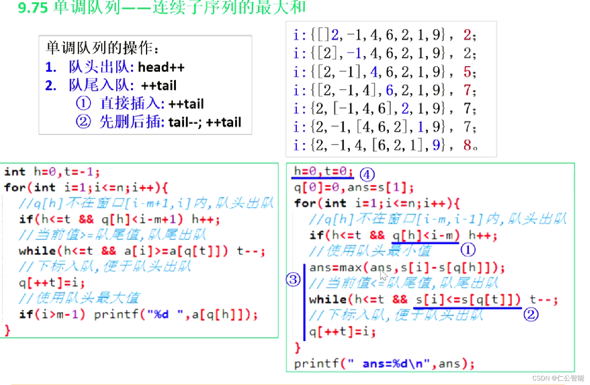Click the comment '//使用队头最大值'
590x385 pixels.
pos(79,298)
